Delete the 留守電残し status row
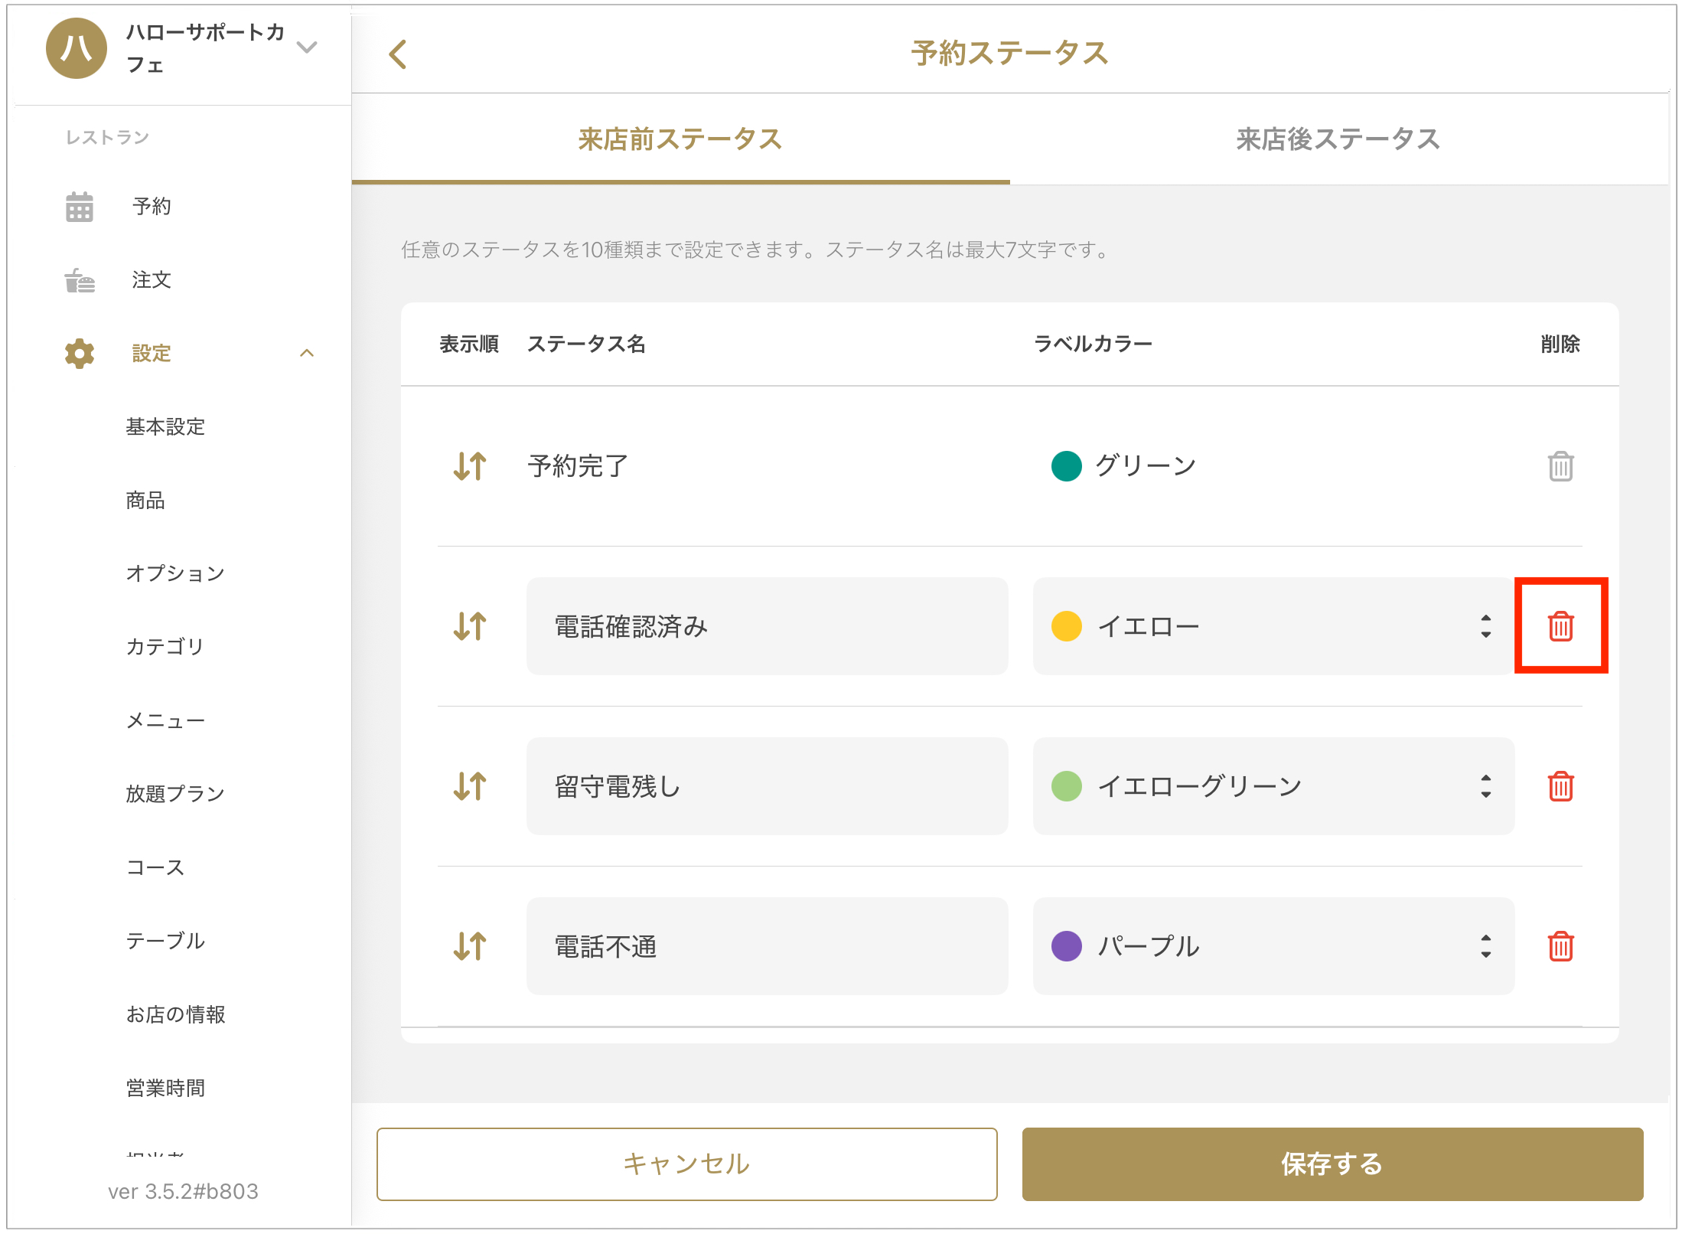1682x1234 pixels. coord(1560,786)
